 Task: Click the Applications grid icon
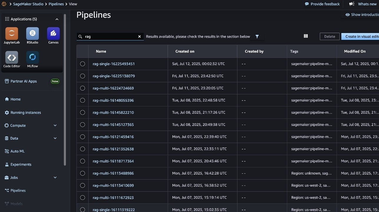click(7, 19)
